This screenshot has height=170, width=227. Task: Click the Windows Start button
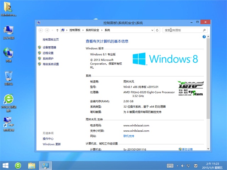point(6,165)
